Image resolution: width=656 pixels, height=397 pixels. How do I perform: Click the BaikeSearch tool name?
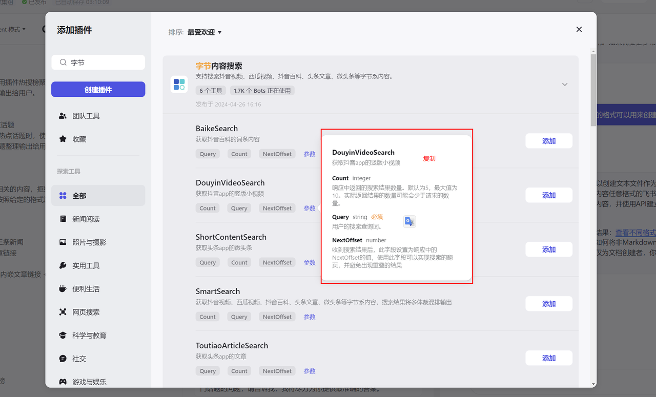[217, 129]
